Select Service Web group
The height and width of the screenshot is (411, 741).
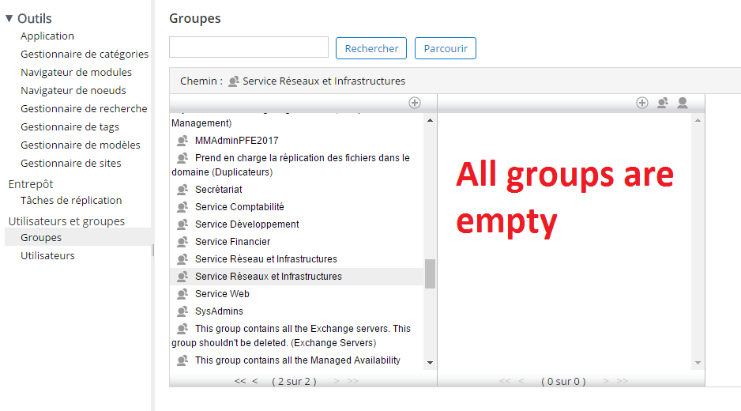[x=222, y=294]
